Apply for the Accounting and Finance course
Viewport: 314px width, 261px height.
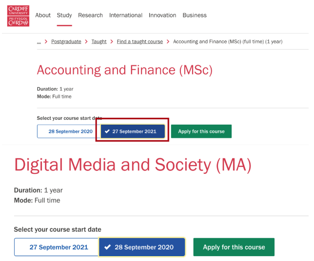click(201, 131)
